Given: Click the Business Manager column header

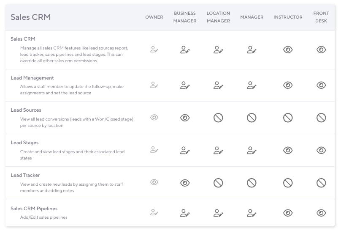Looking at the screenshot, I should pyautogui.click(x=185, y=17).
